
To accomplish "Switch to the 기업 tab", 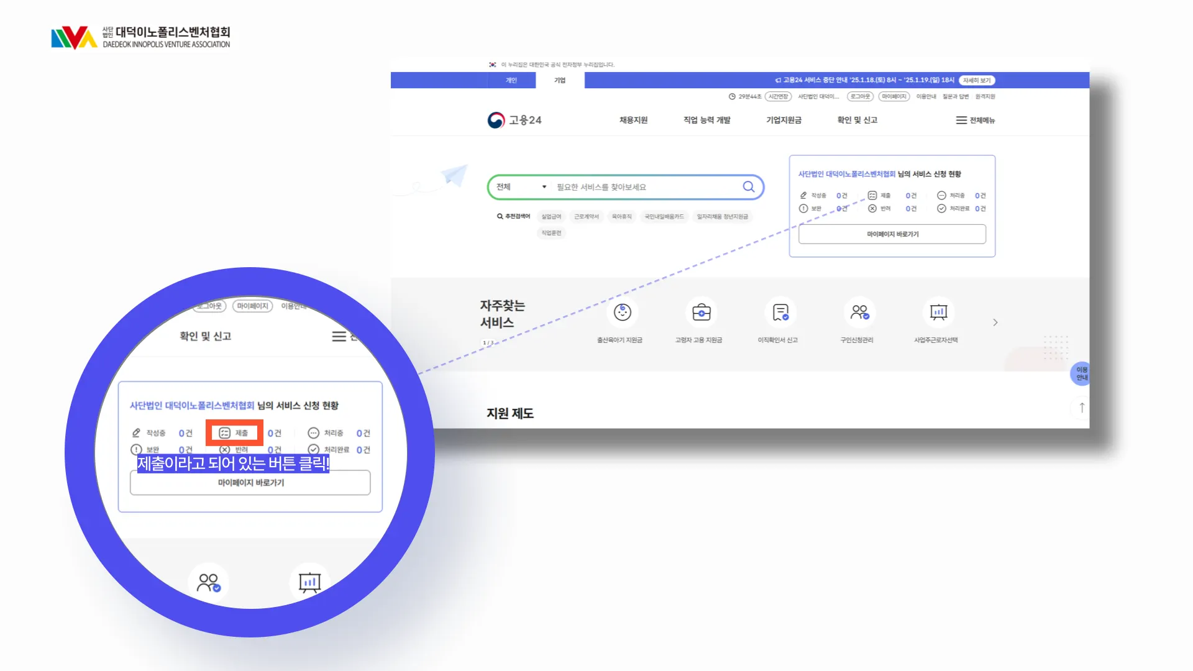I will [x=560, y=80].
